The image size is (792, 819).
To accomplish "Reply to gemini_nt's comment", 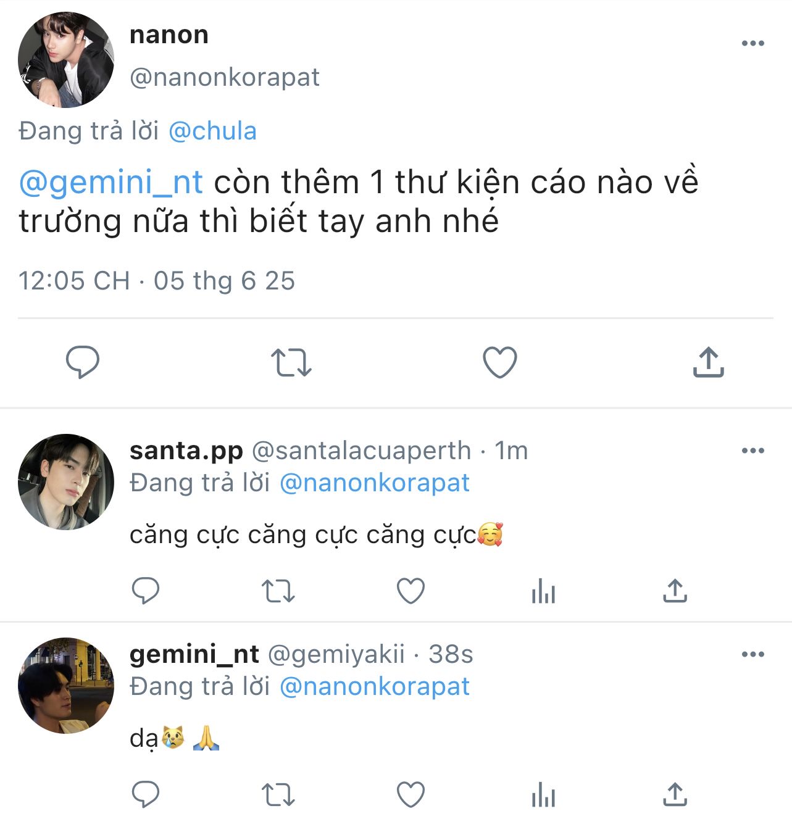I will tap(146, 795).
